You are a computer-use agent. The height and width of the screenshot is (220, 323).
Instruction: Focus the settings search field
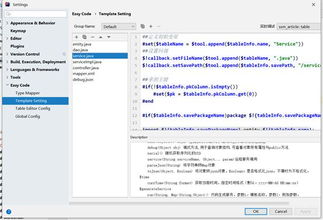[36, 14]
